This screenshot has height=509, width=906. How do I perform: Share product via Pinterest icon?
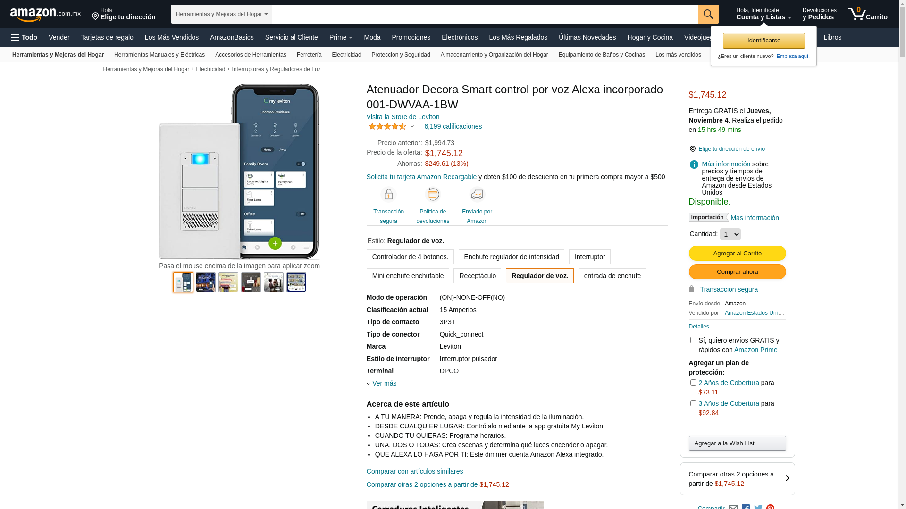click(x=770, y=507)
